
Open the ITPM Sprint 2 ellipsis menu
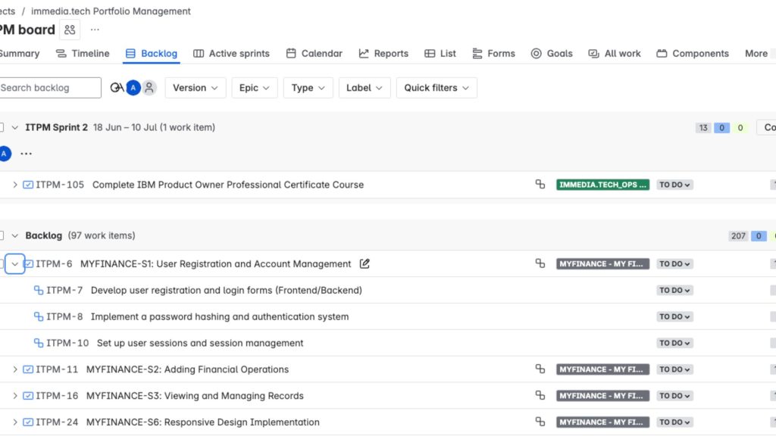point(27,154)
